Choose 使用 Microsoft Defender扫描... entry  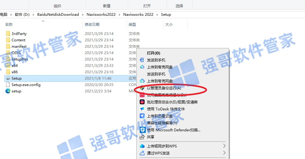coord(174,130)
